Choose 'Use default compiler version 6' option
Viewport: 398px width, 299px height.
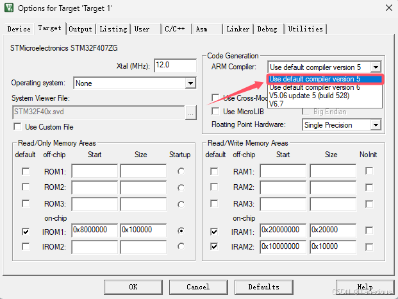pyautogui.click(x=325, y=87)
